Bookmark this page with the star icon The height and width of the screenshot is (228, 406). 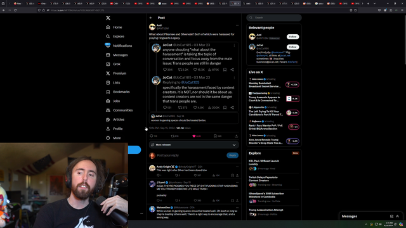click(355, 10)
